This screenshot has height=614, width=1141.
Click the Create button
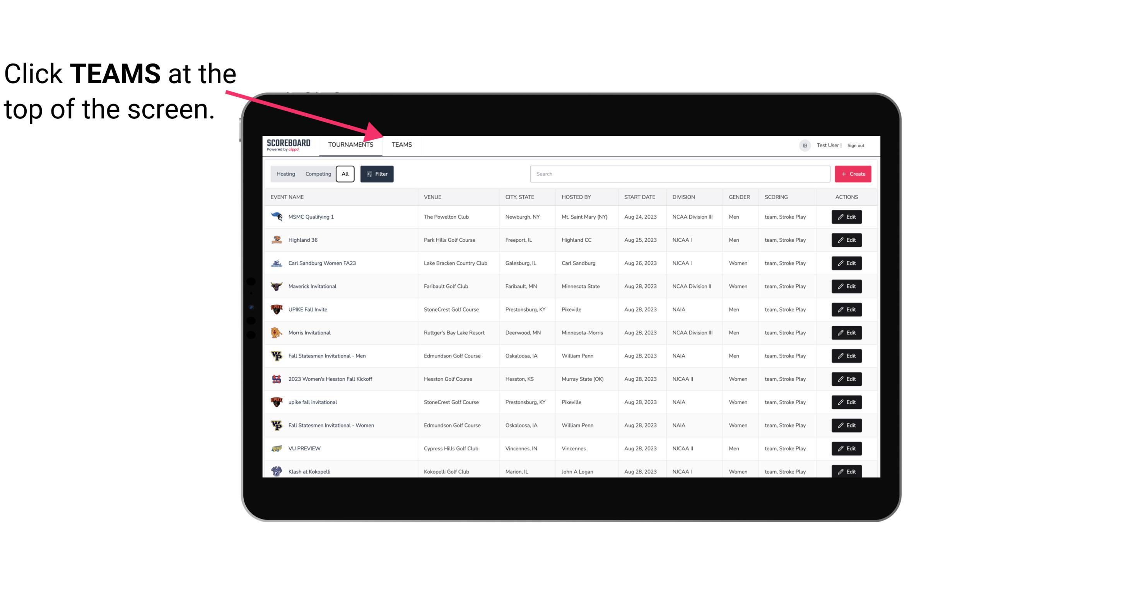point(852,174)
